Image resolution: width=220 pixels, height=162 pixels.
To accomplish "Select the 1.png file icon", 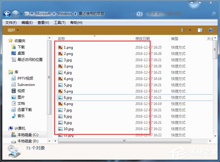I will [60, 47].
